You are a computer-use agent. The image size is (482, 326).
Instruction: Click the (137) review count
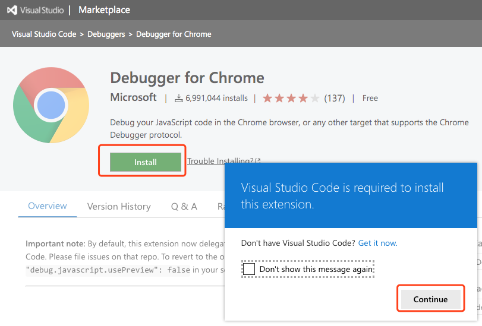pos(335,99)
